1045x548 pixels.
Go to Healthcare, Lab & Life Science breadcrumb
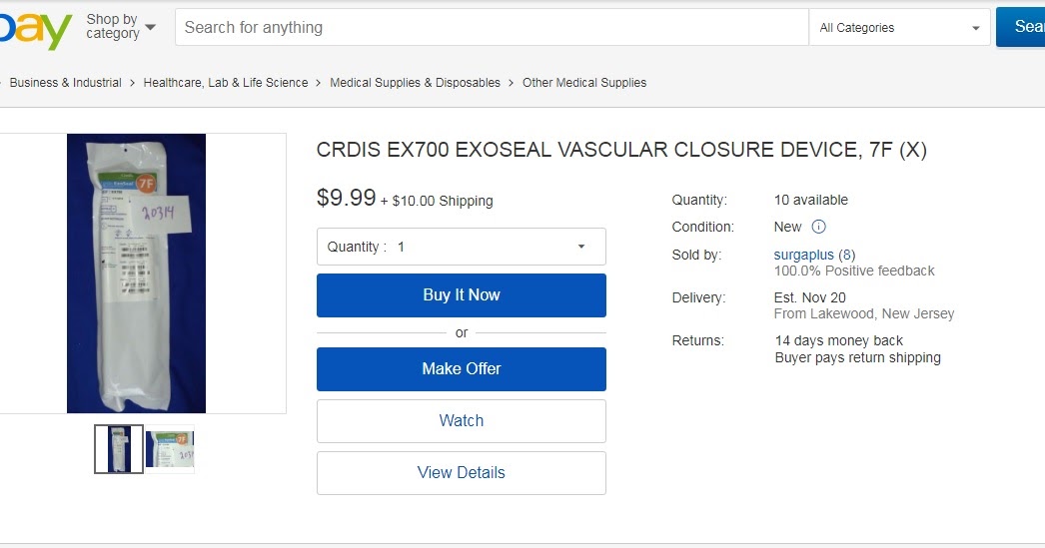226,83
